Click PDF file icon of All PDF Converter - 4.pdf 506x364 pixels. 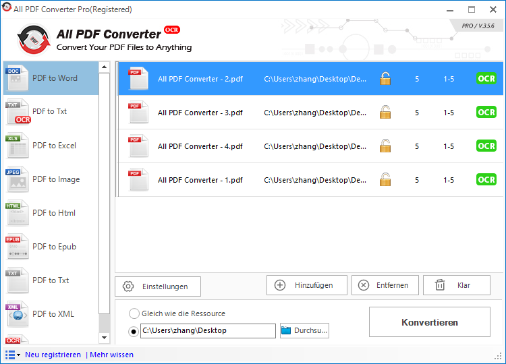[138, 146]
